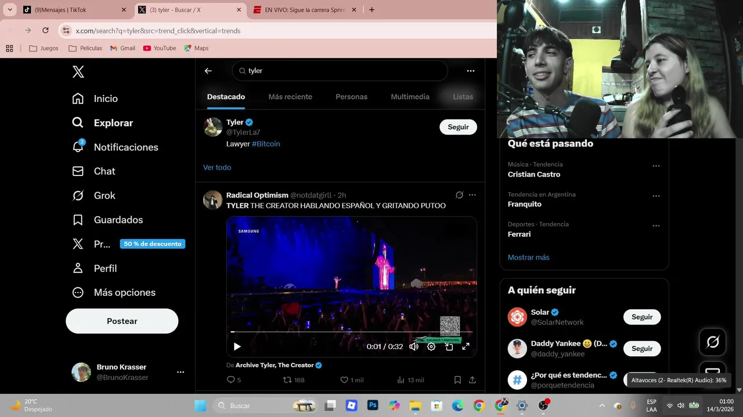
Task: Follow Daddy Yankee account
Action: click(642, 349)
